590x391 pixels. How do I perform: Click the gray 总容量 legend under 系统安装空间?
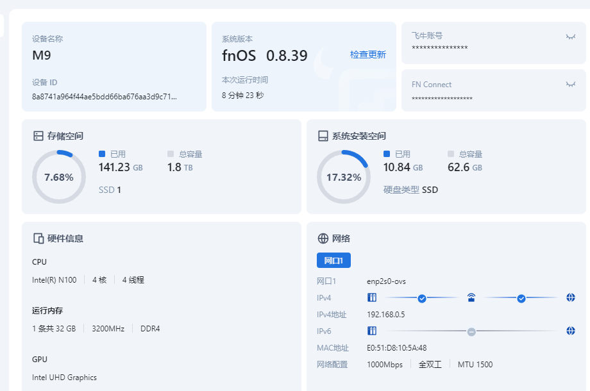pyautogui.click(x=465, y=154)
